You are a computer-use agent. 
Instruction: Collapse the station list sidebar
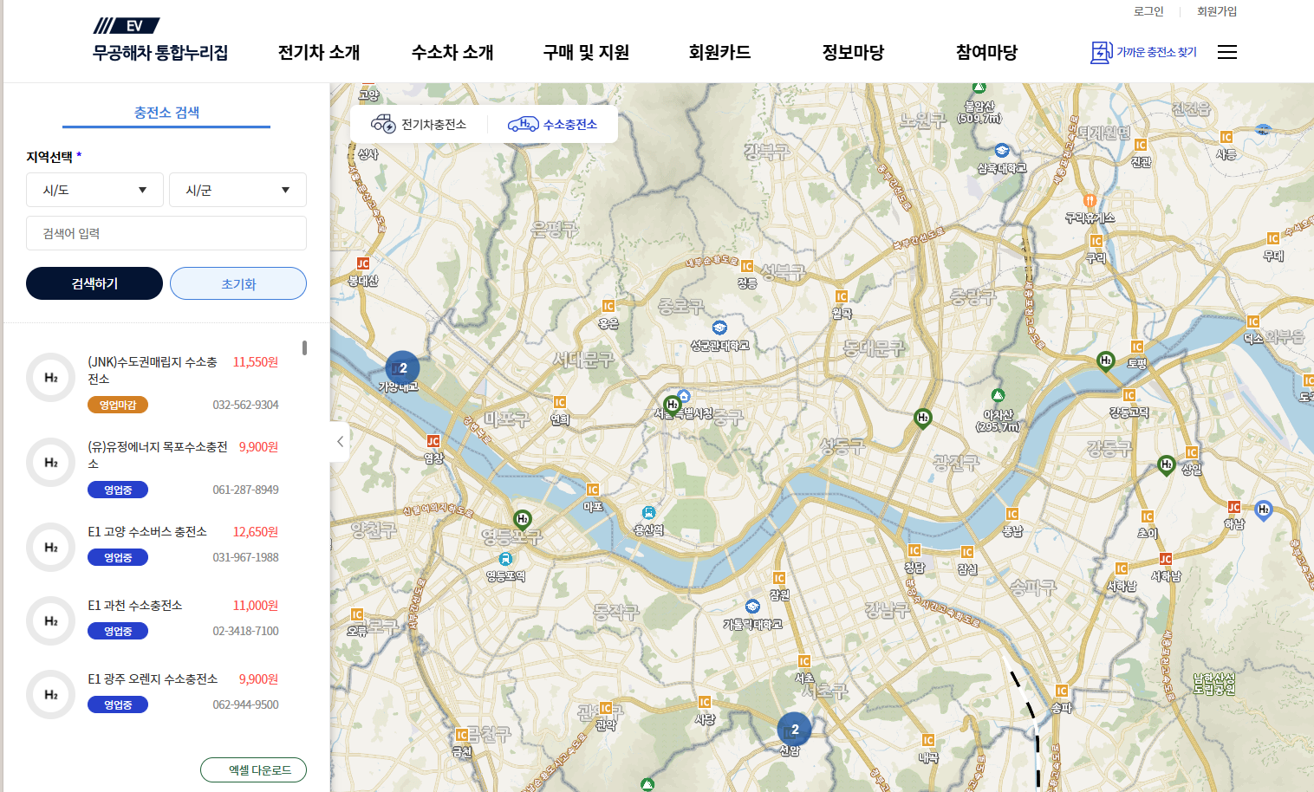click(340, 441)
